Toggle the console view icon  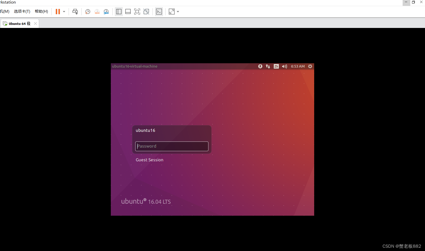point(159,12)
